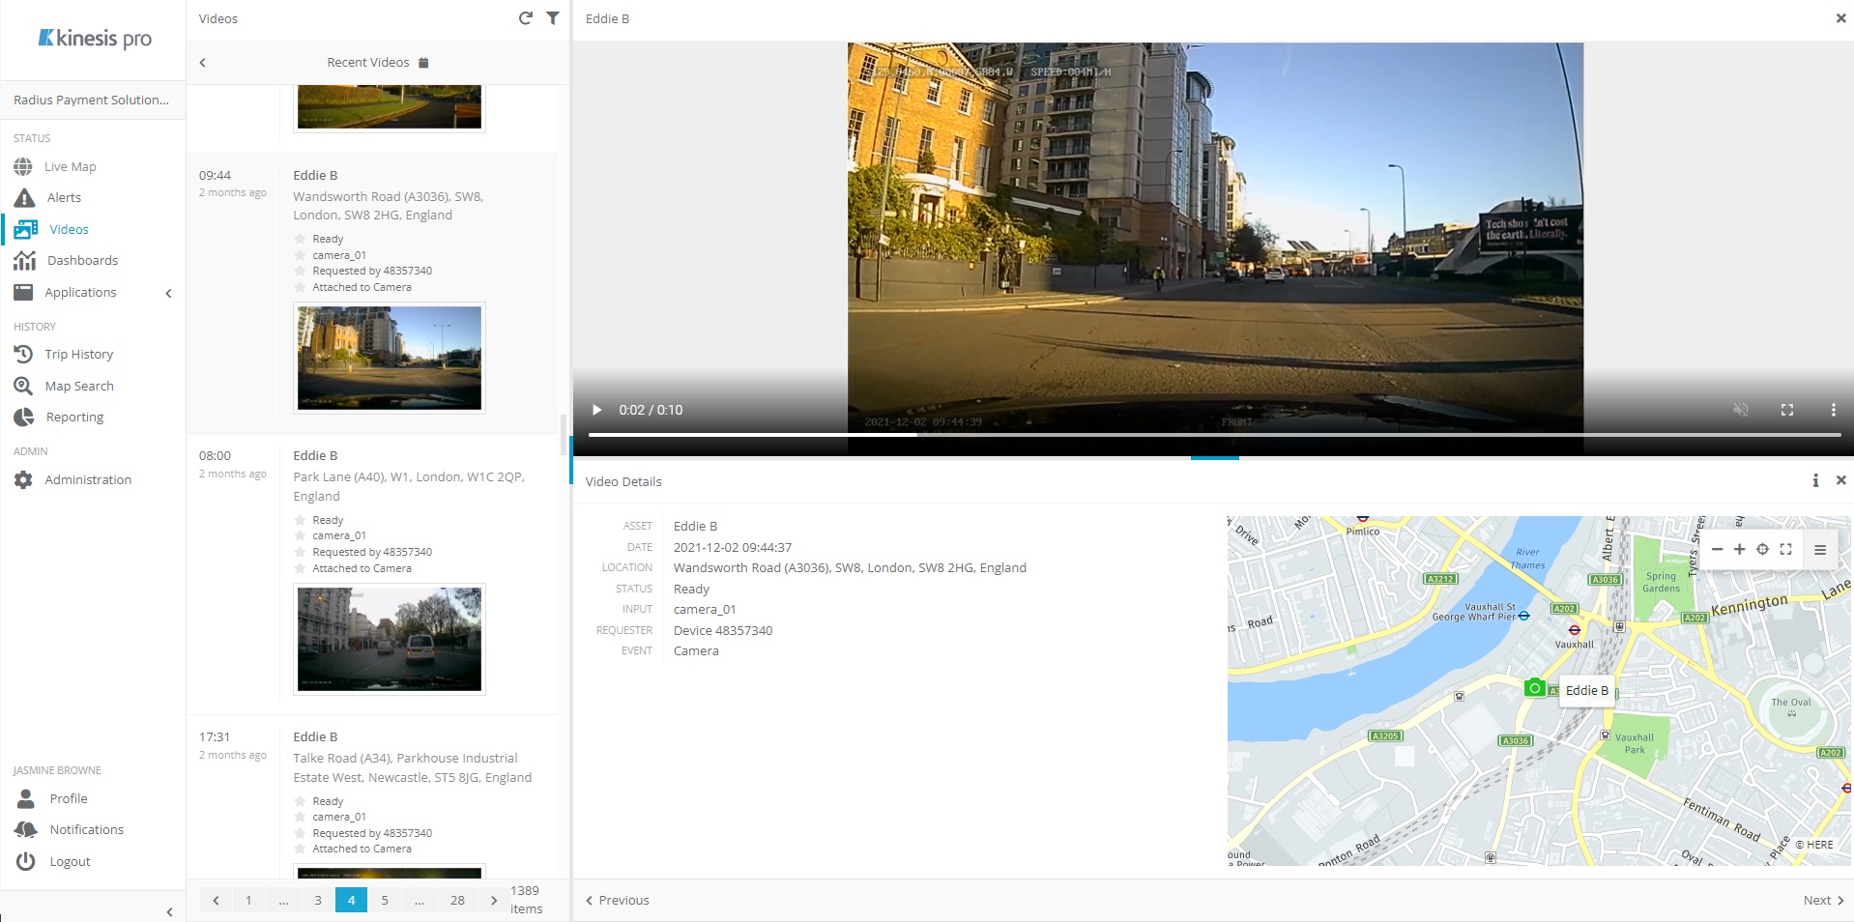This screenshot has height=922, width=1854.
Task: Open video player more options menu
Action: point(1833,410)
